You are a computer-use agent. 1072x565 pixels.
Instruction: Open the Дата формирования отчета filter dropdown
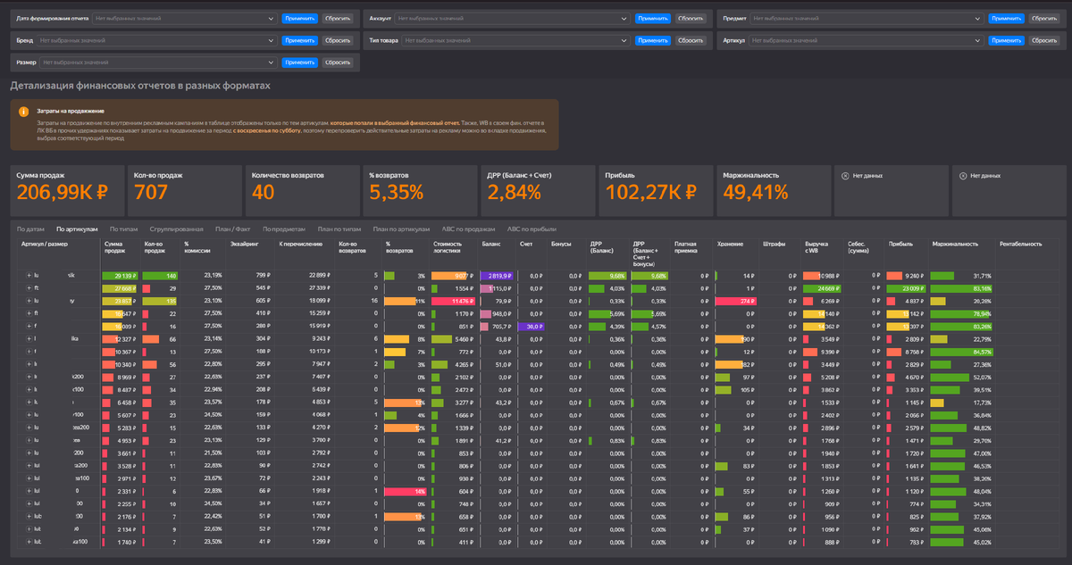tap(185, 18)
